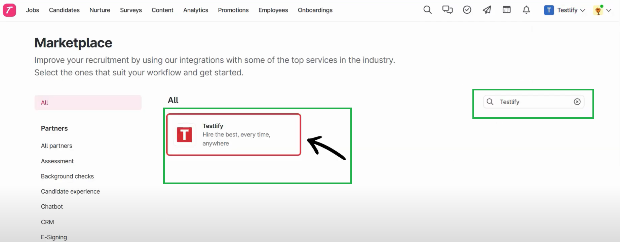Filter by Candidate experience category
620x242 pixels.
[70, 191]
